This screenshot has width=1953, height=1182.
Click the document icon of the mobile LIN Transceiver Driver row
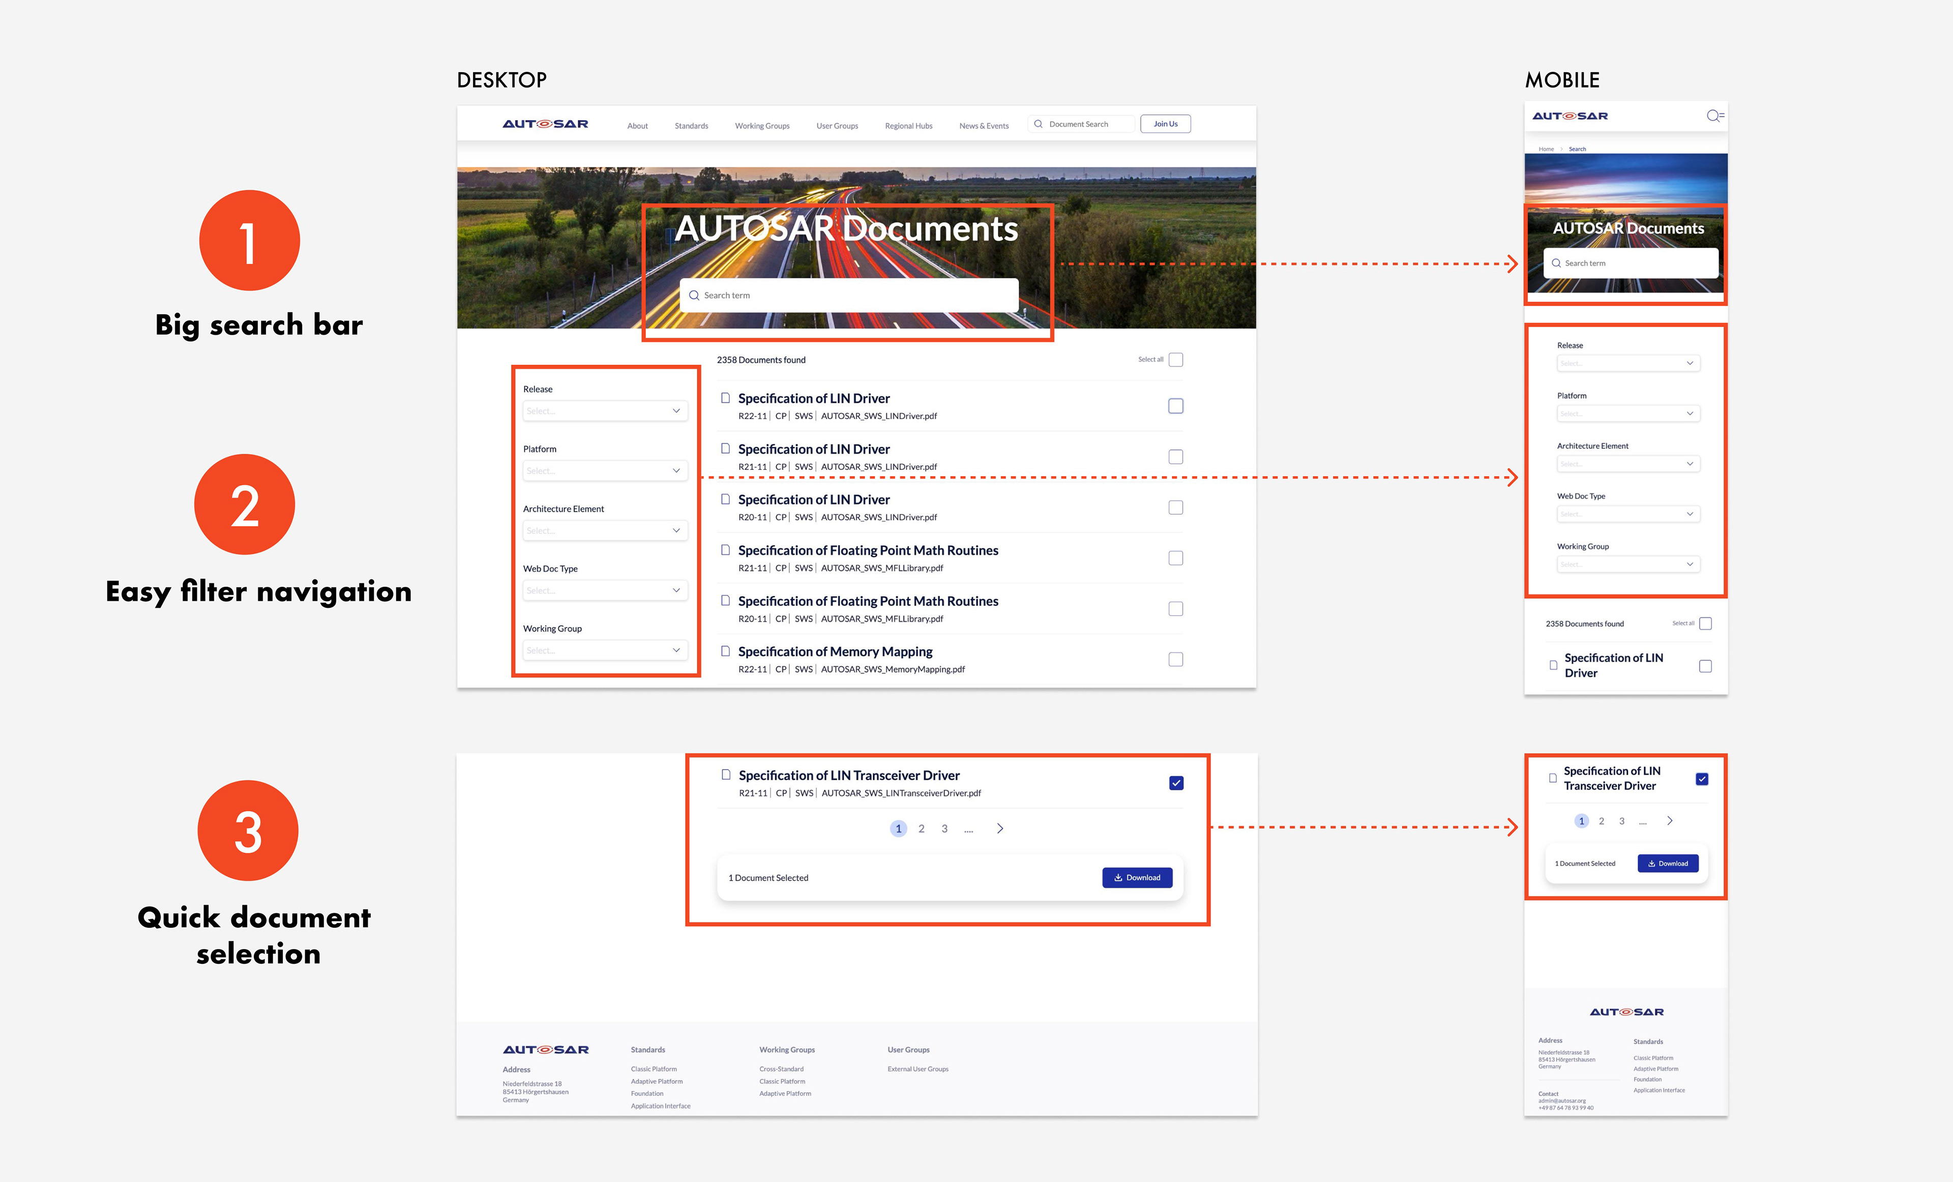1553,779
